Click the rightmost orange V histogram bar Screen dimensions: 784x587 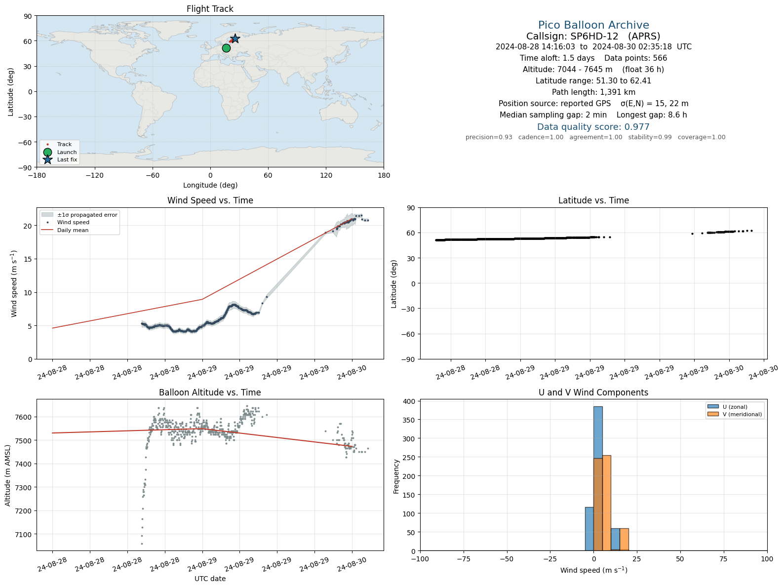[624, 539]
